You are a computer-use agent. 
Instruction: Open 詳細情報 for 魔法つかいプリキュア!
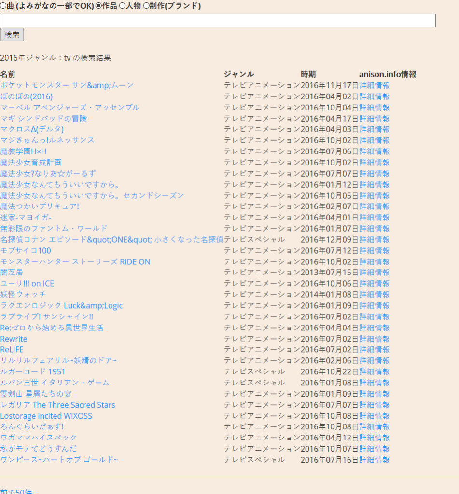pos(375,206)
